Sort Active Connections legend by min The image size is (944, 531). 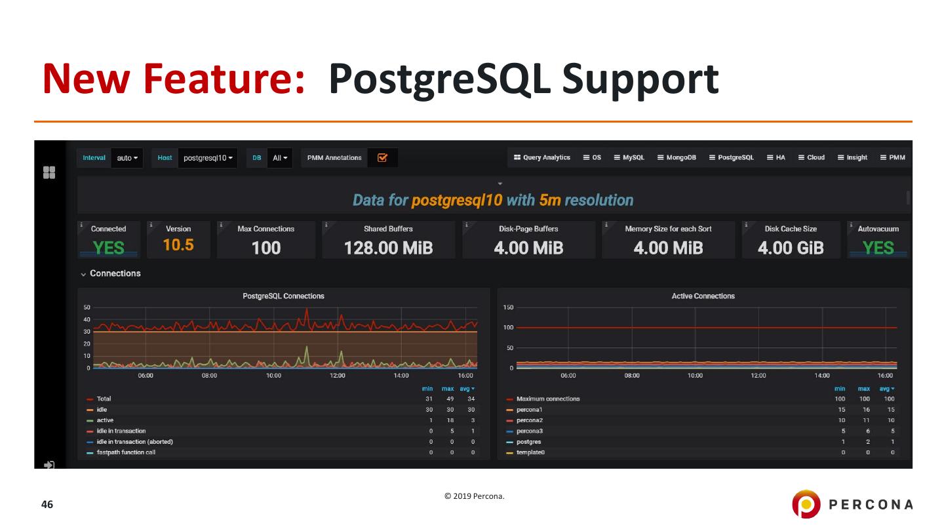click(840, 389)
